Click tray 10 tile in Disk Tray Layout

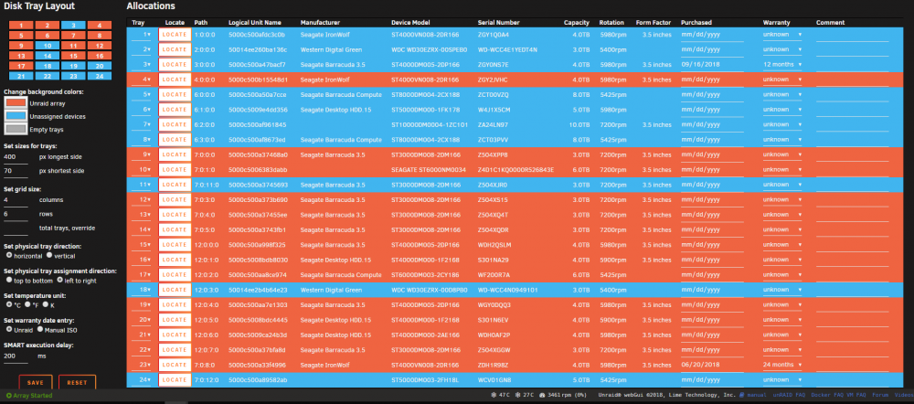pyautogui.click(x=48, y=46)
